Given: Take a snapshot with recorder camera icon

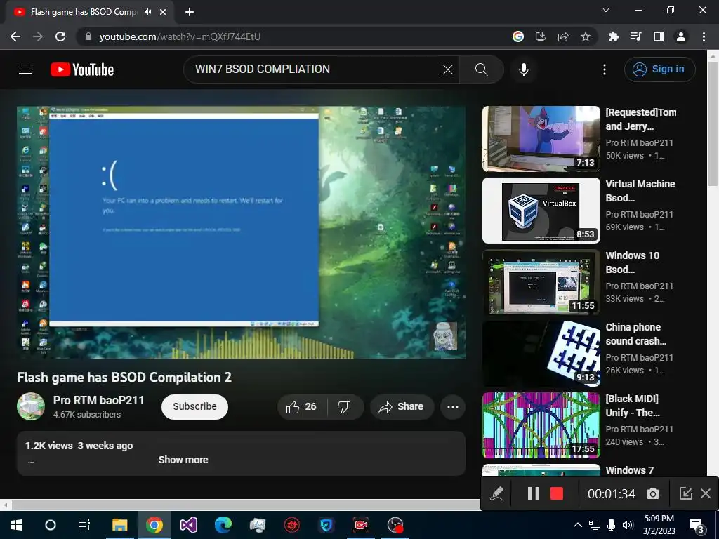Looking at the screenshot, I should 653,493.
